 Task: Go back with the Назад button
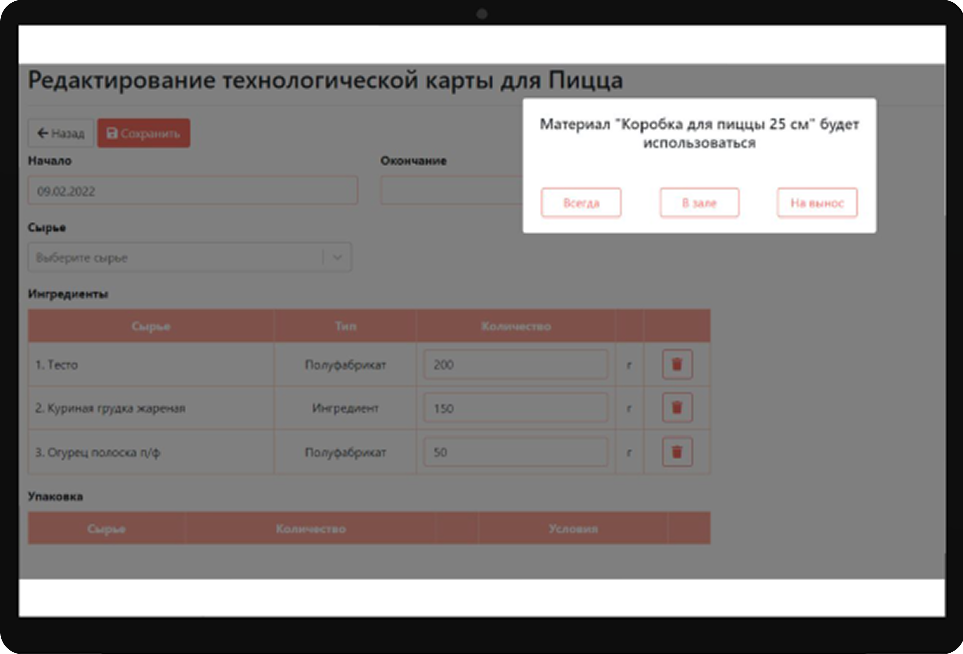61,133
